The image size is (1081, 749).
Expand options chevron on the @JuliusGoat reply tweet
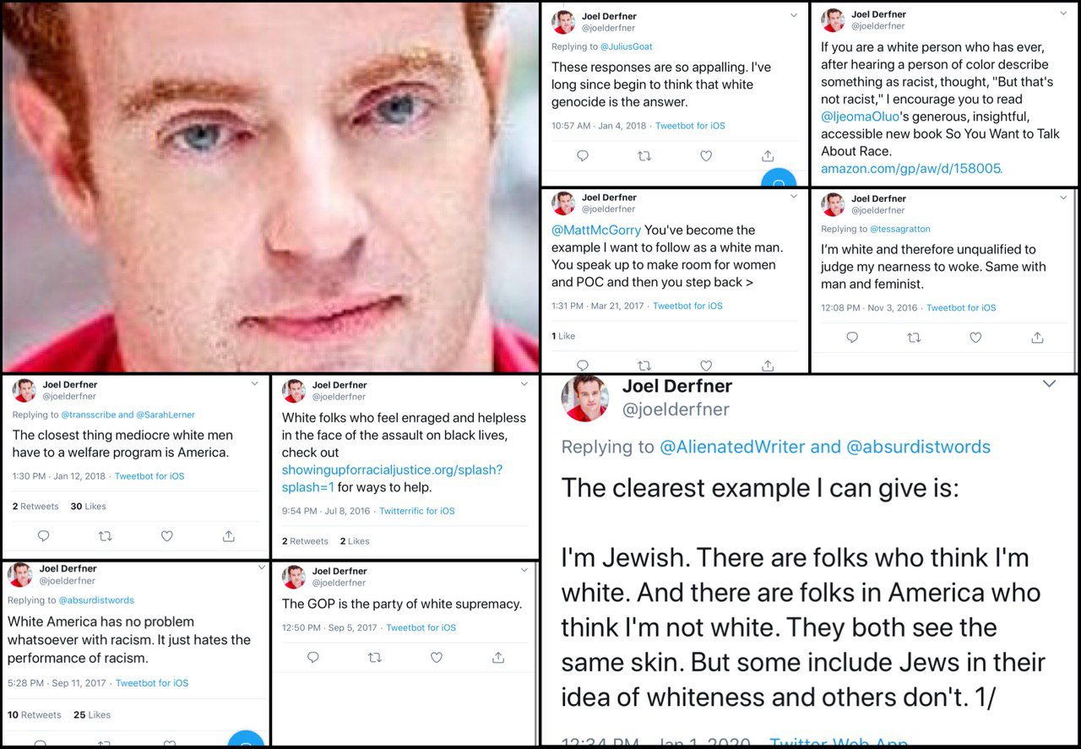[794, 15]
